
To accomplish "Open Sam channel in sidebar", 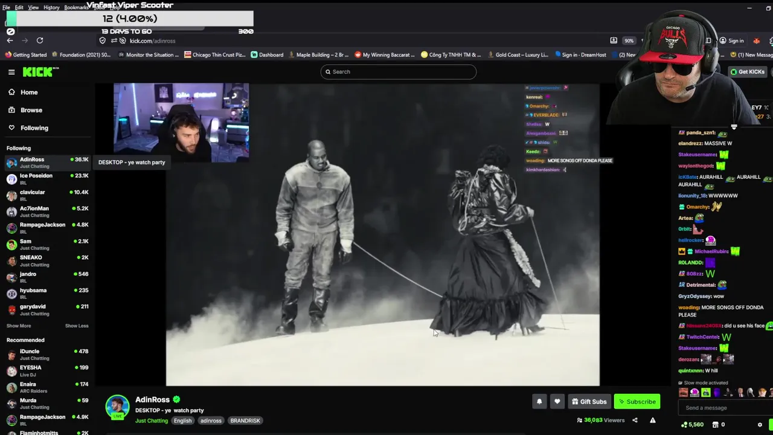I will tap(47, 244).
